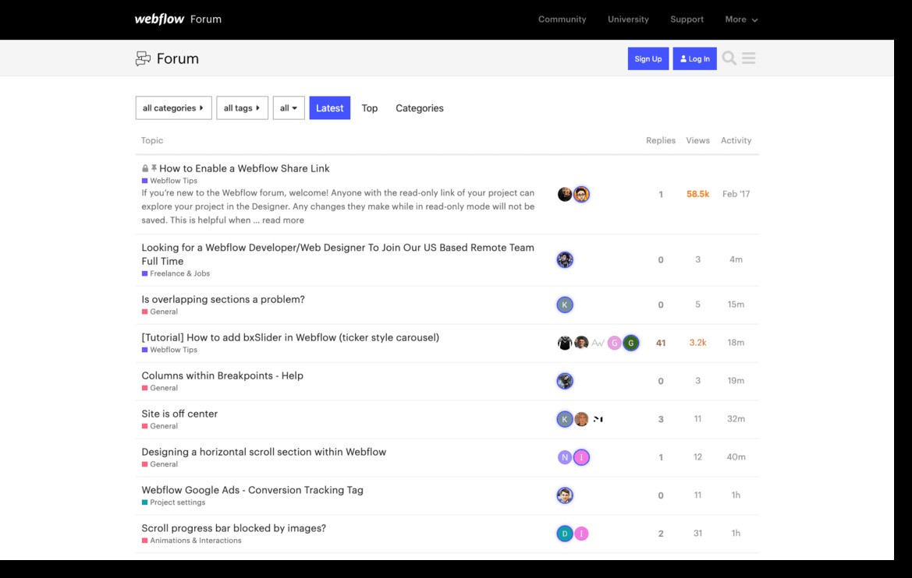
Task: Open second avatar on bxSlider tutorial row
Action: click(582, 343)
